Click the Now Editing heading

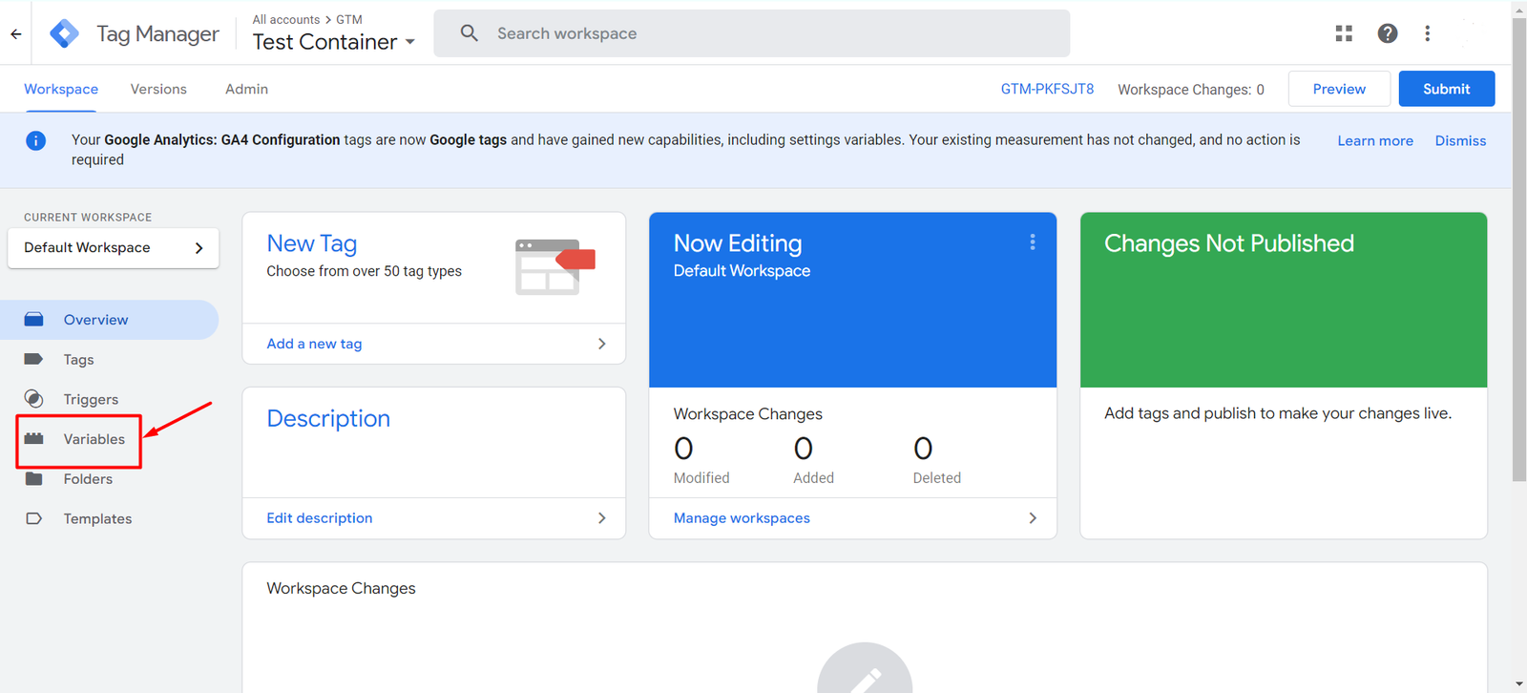pyautogui.click(x=738, y=243)
